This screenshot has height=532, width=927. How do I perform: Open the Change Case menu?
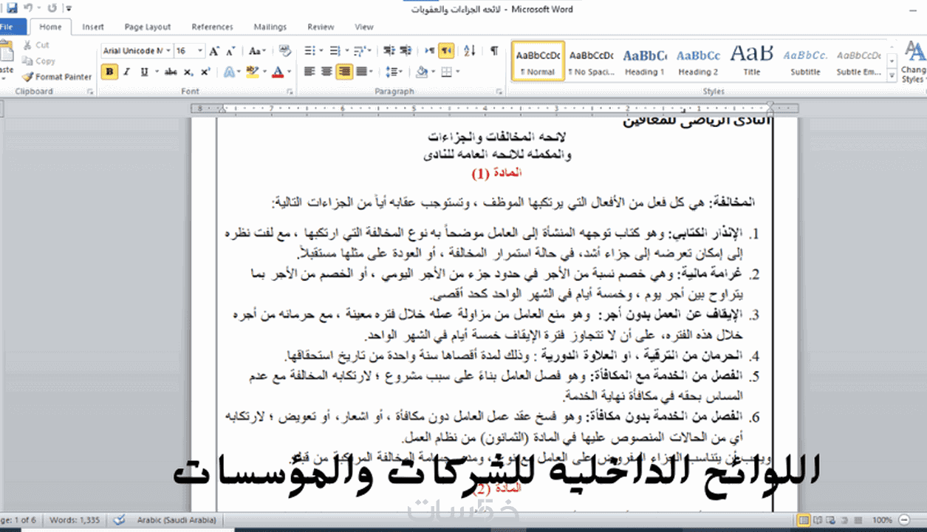click(x=256, y=51)
